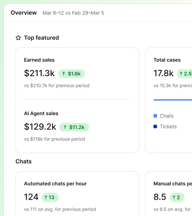Click the Automated chats per hour label
This screenshot has height=216, width=192.
[x=55, y=184]
